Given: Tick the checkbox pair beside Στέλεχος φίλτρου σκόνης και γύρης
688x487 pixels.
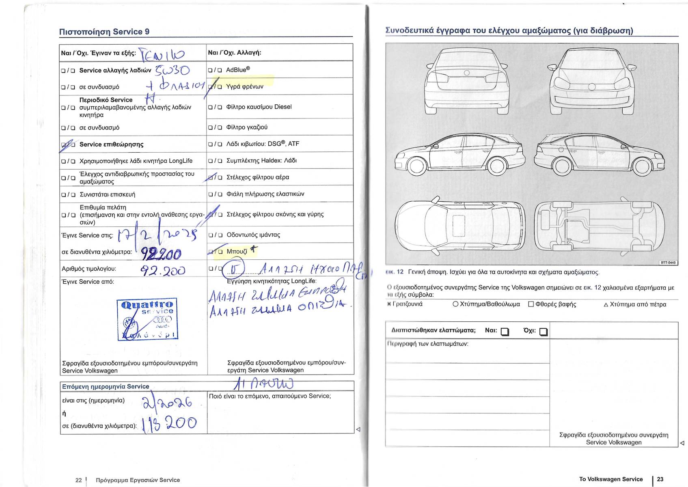Looking at the screenshot, I should pos(215,215).
